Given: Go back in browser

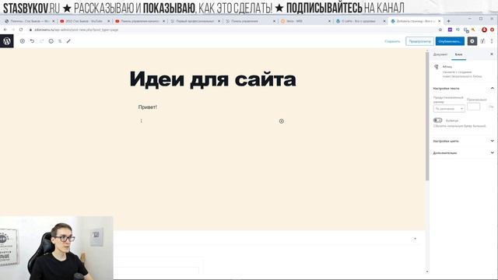Looking at the screenshot, I should pos(5,30).
